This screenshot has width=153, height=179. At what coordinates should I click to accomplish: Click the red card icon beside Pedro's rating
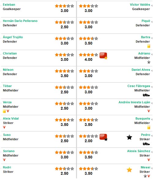tap(103, 137)
